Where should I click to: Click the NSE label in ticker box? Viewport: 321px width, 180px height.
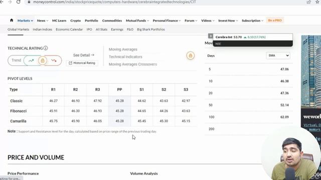[218, 43]
